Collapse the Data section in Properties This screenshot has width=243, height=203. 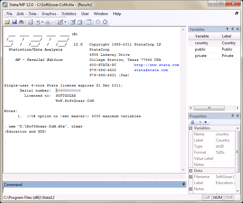191,171
